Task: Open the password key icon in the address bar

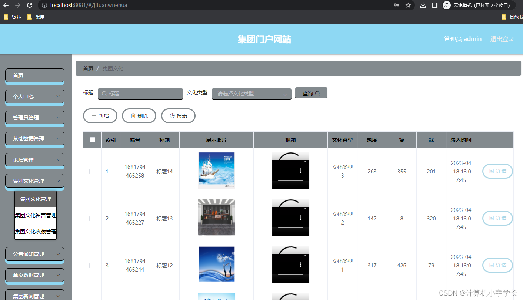Action: [x=396, y=5]
